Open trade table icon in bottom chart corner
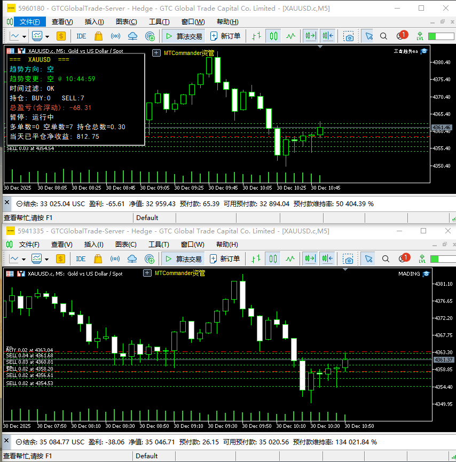Screen dimensions: 456x462 point(10,273)
